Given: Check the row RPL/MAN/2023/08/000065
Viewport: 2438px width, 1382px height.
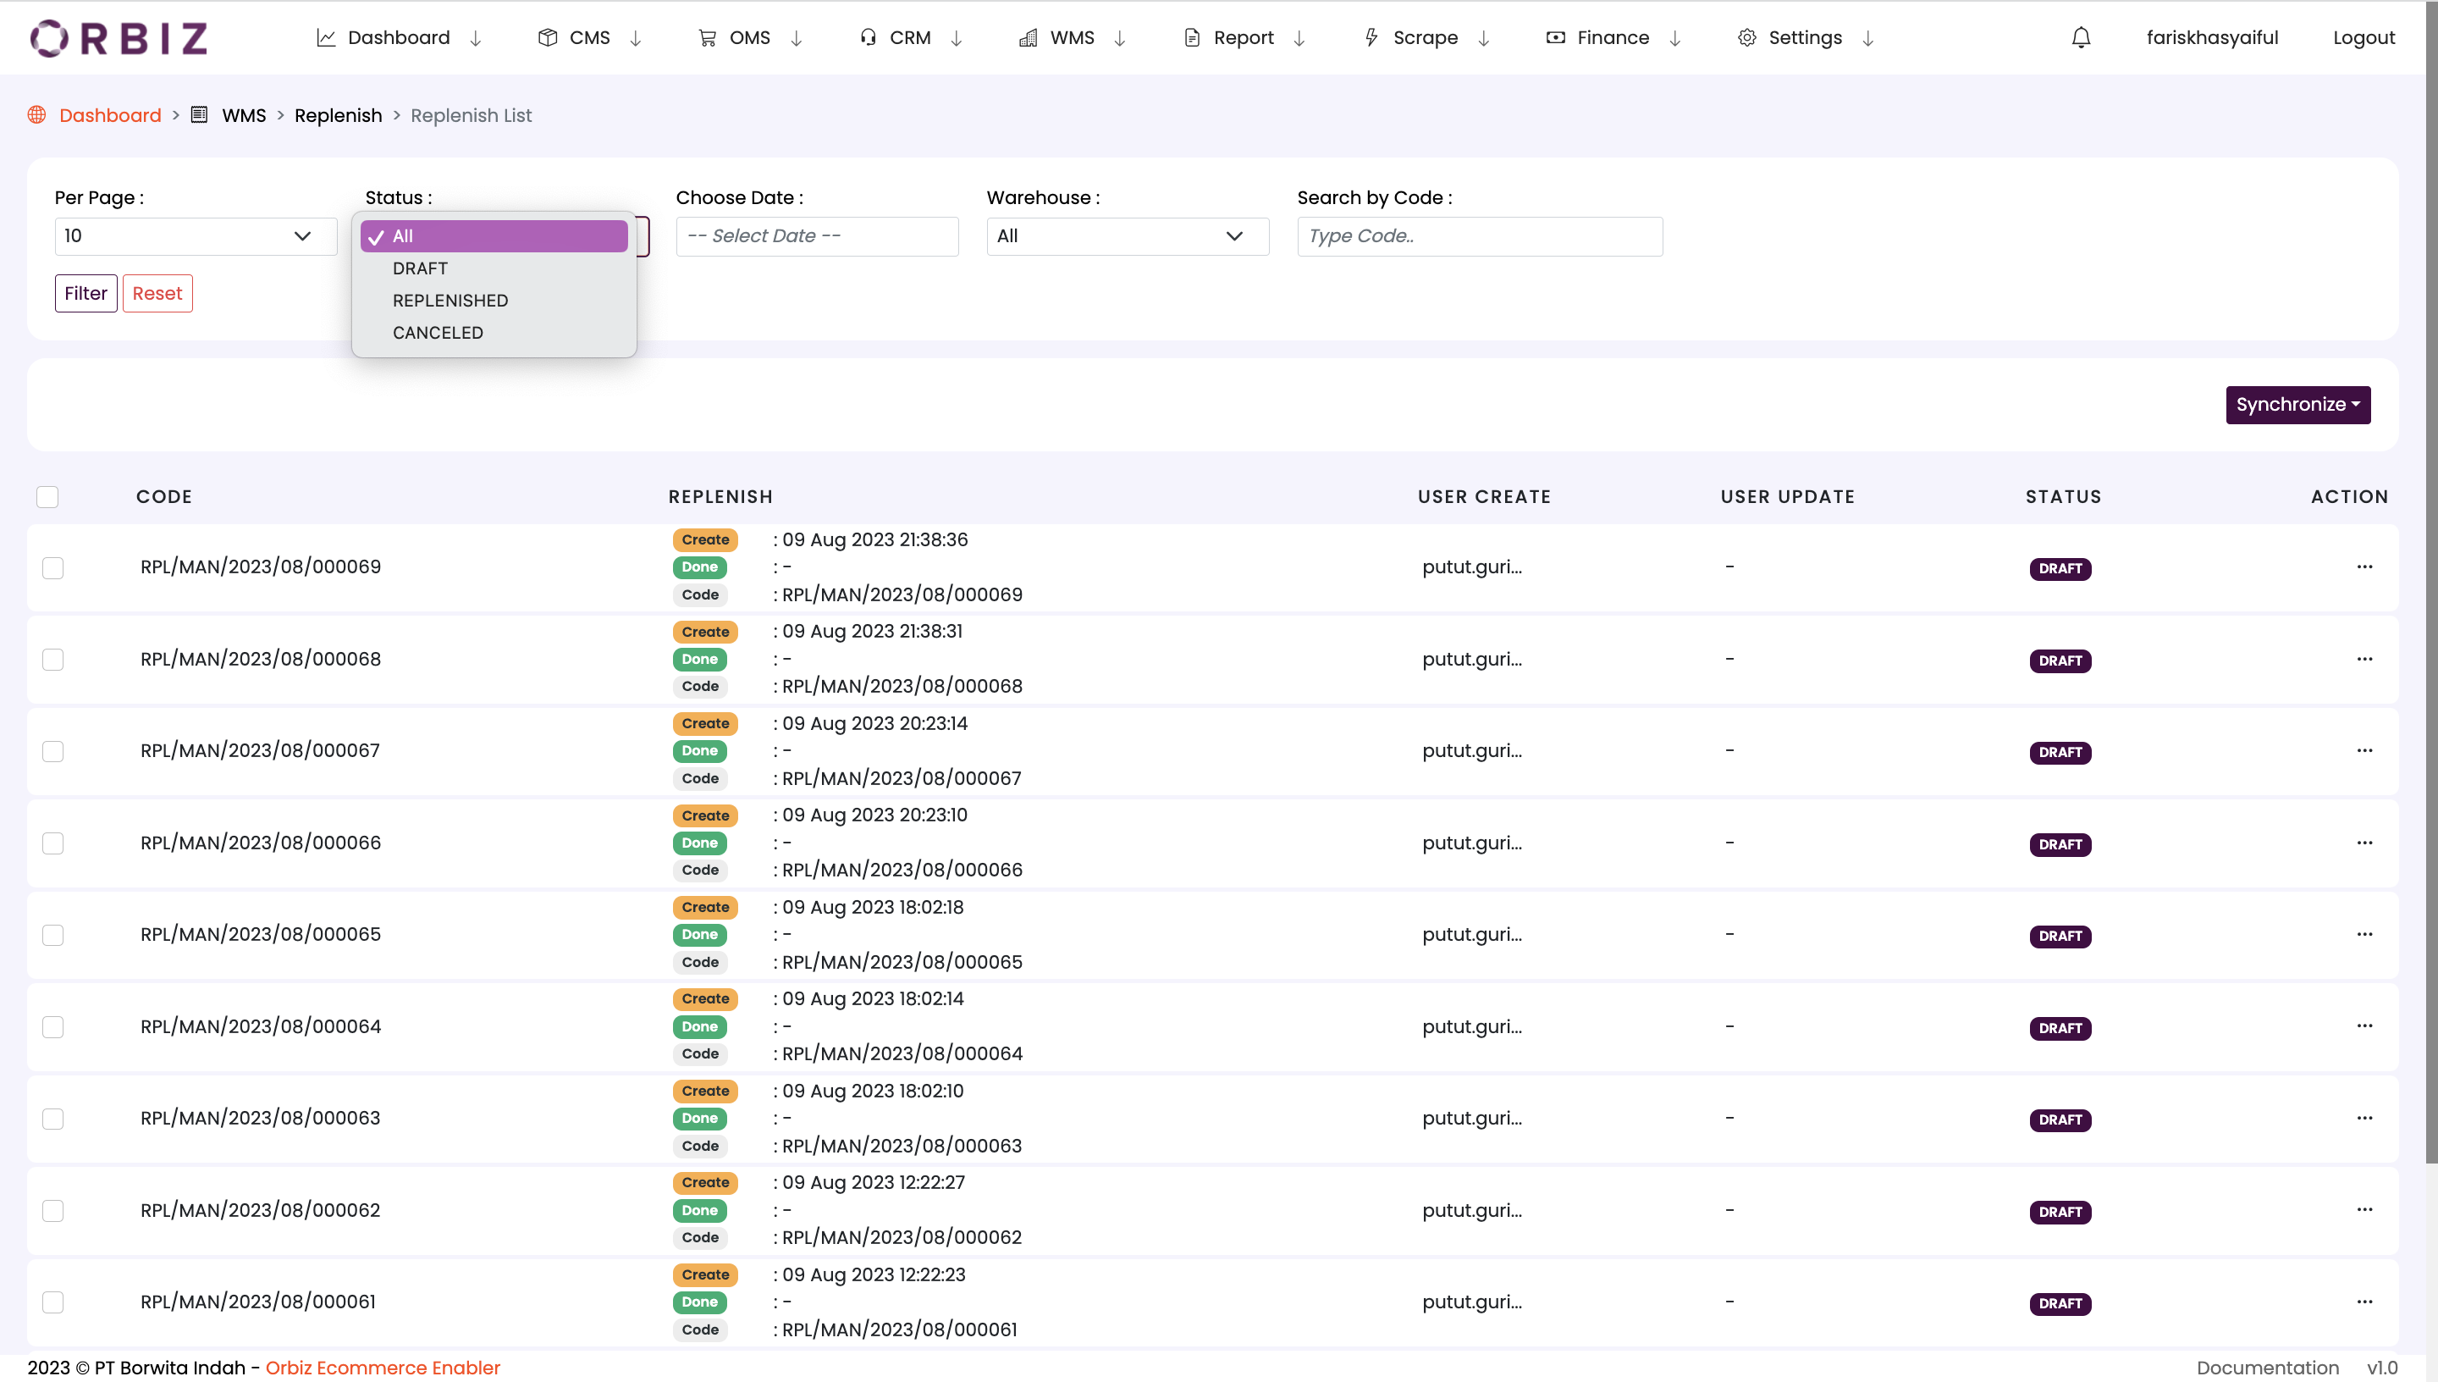Looking at the screenshot, I should 53,935.
